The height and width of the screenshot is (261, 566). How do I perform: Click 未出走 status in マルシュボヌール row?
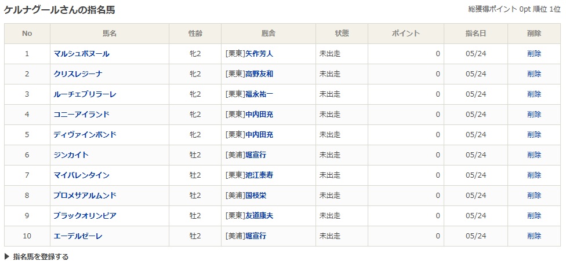329,54
